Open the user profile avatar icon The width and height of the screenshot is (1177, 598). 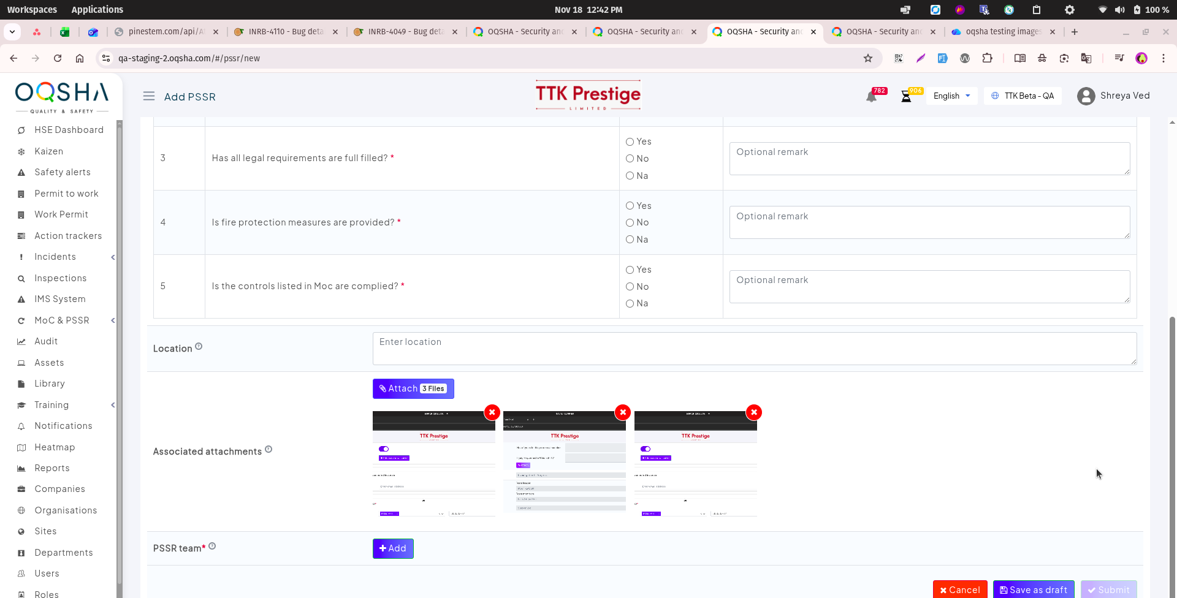(1086, 96)
